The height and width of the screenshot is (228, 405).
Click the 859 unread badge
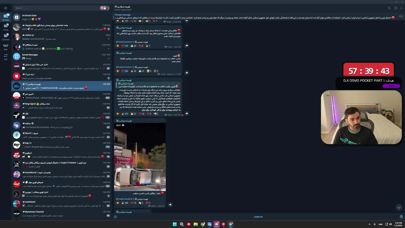pos(108,98)
